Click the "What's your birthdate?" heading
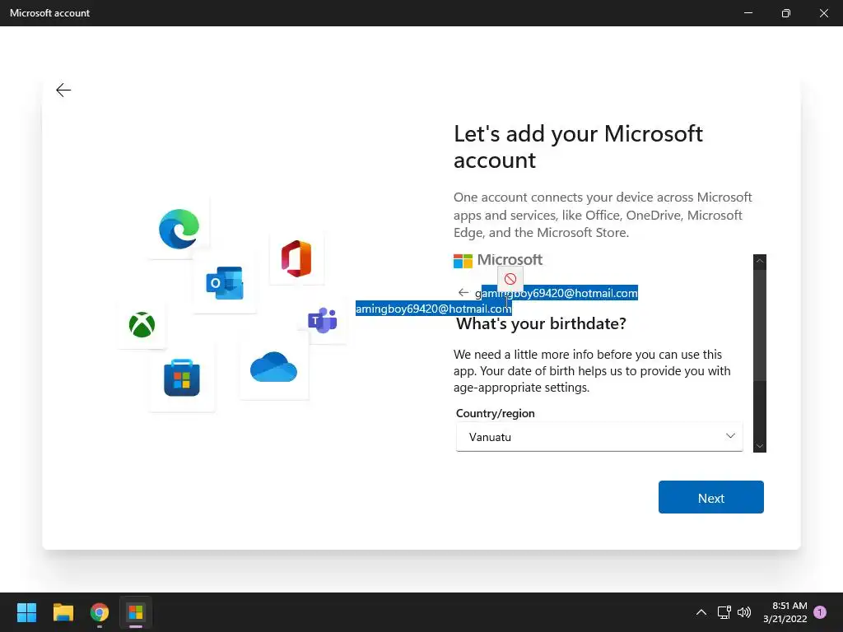 [x=541, y=323]
